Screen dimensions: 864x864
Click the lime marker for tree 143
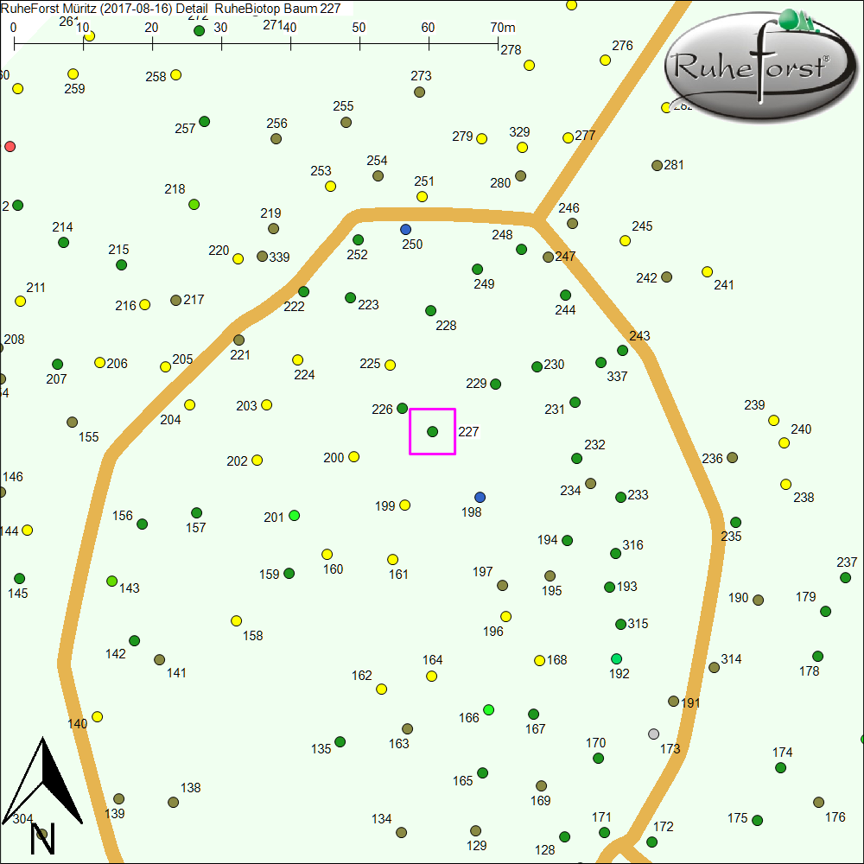[x=111, y=581]
